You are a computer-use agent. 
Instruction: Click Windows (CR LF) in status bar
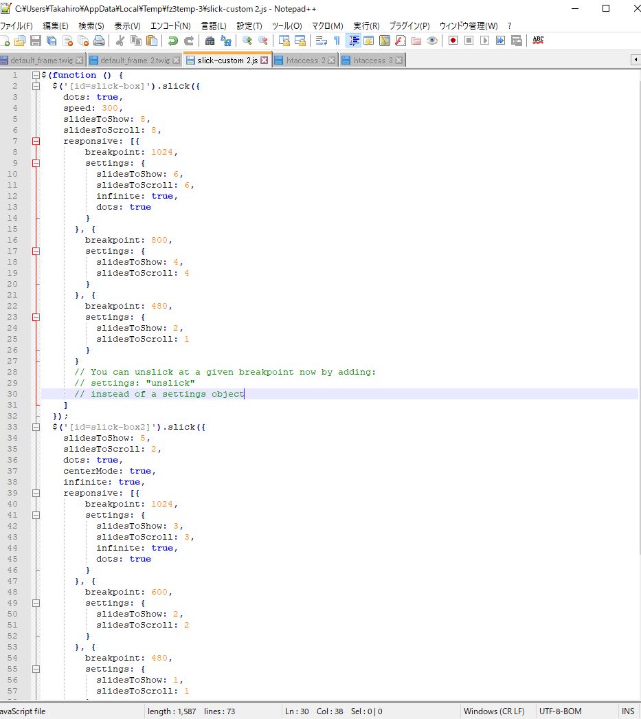point(494,711)
